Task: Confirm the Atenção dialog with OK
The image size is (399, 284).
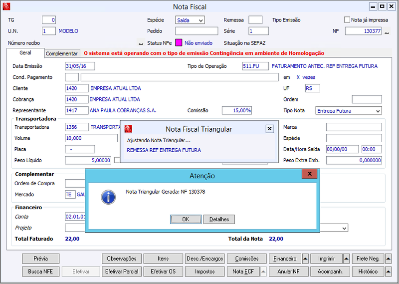Action: point(186,219)
